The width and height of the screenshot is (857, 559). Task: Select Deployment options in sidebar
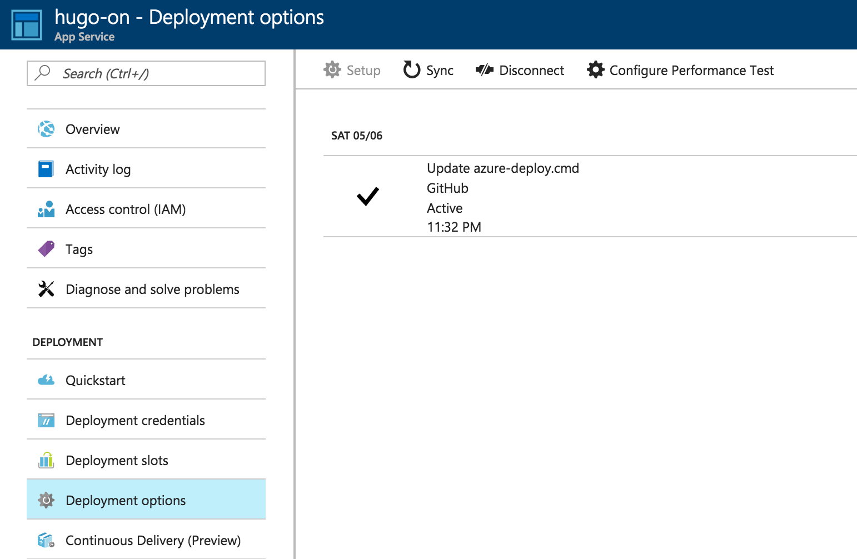coord(126,500)
